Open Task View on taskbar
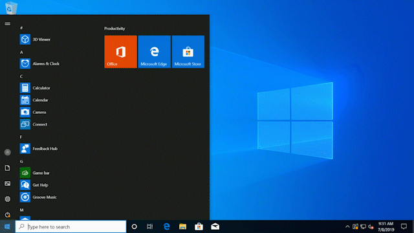Image resolution: width=414 pixels, height=233 pixels. tap(149, 227)
